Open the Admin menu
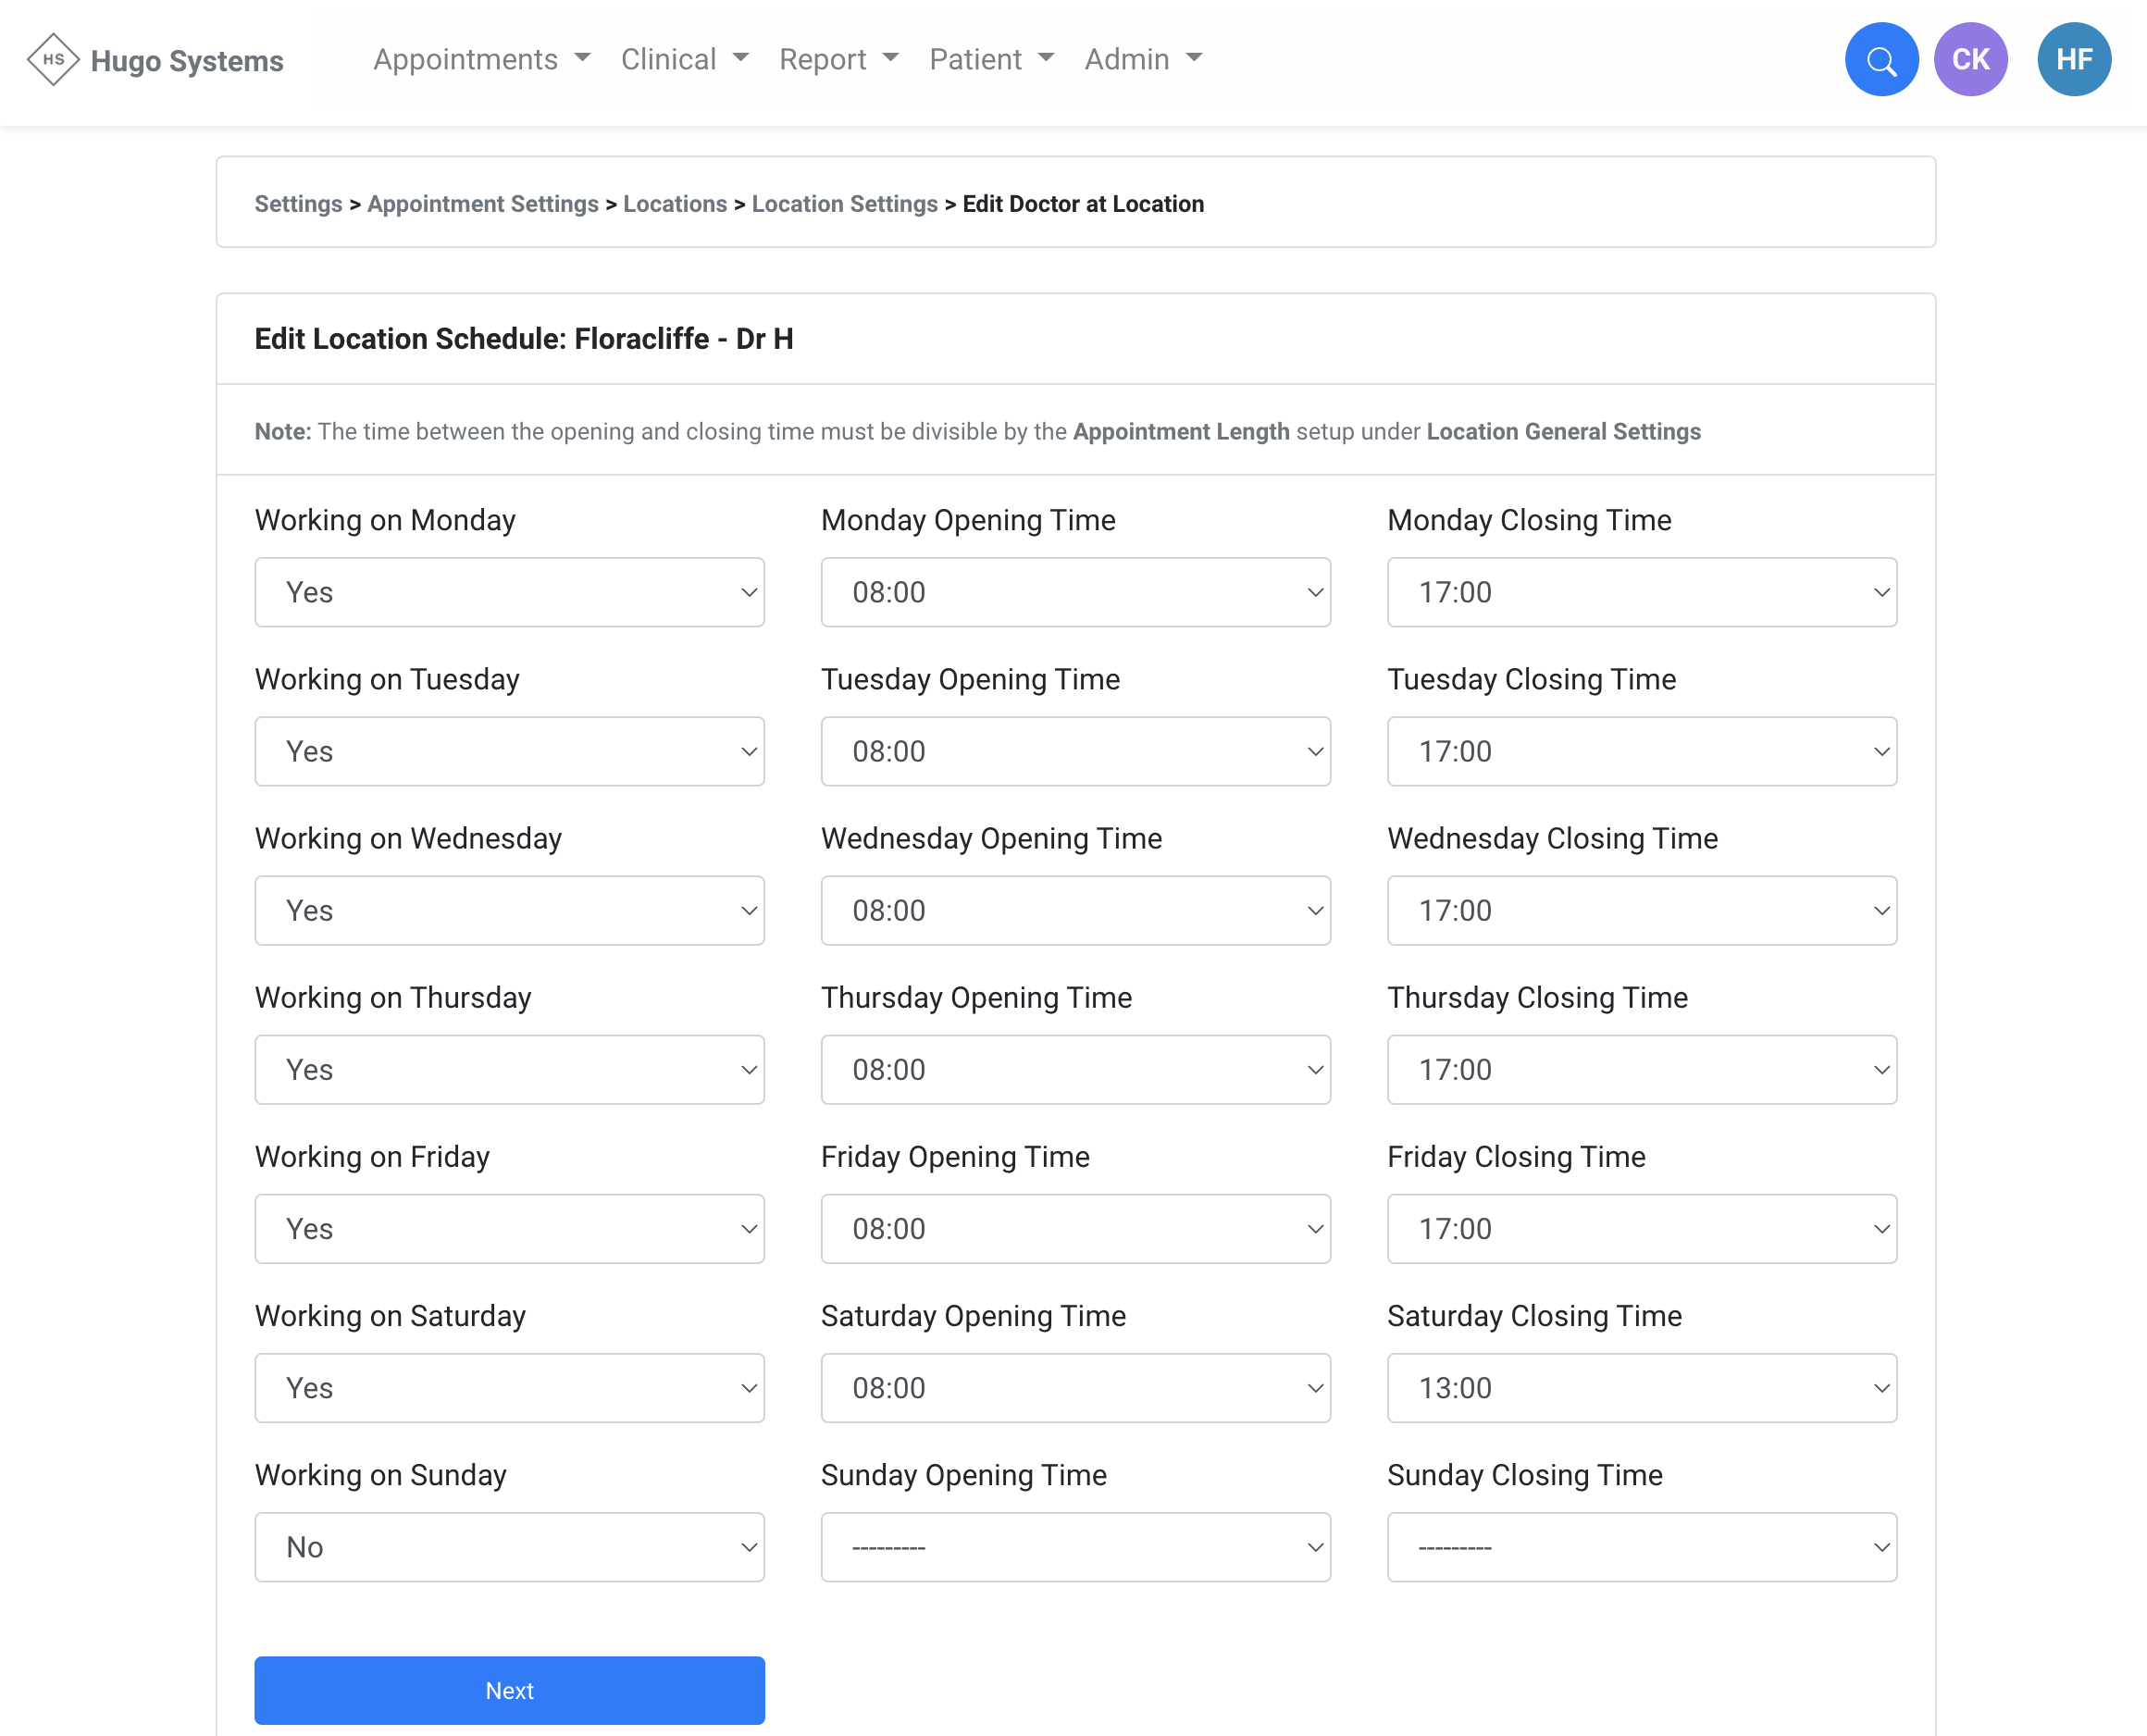The image size is (2147, 1736). (x=1142, y=60)
